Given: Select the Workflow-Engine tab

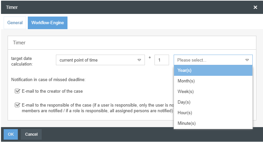Looking at the screenshot, I should pos(48,23).
